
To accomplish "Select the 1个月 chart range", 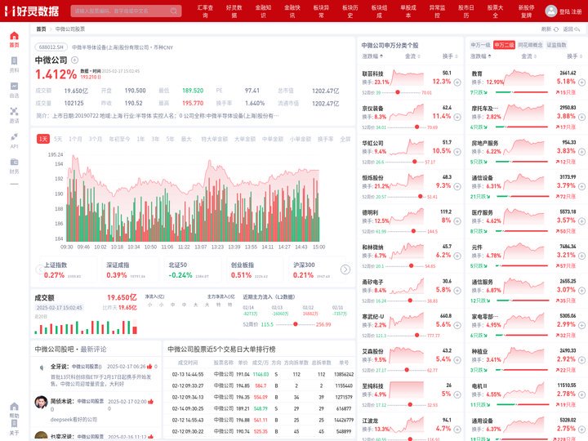I will [x=75, y=139].
